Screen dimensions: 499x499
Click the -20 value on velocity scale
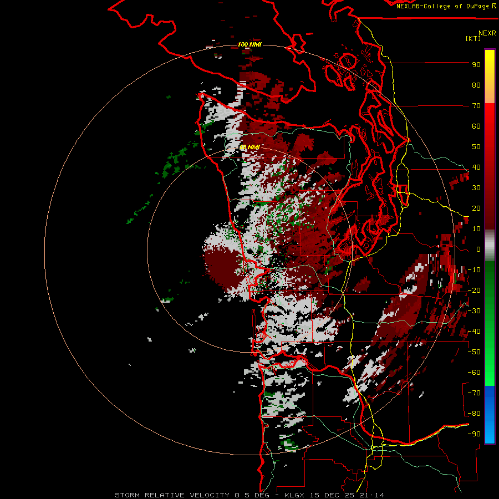[x=474, y=291]
